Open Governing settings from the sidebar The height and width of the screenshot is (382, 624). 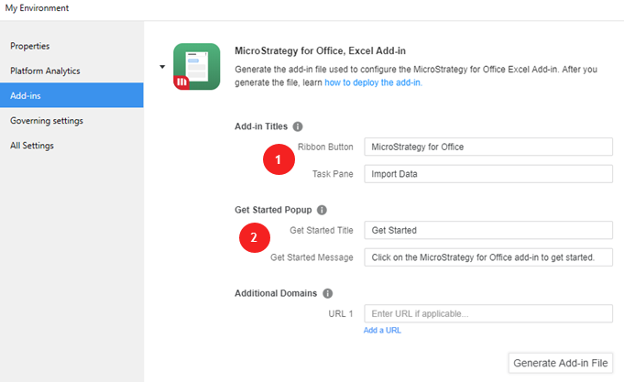click(47, 120)
